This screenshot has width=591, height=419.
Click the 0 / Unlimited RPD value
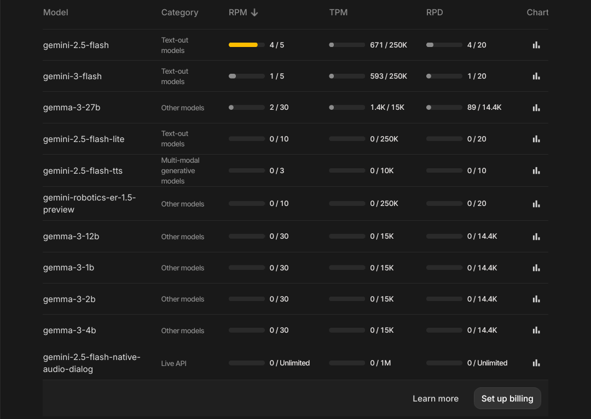(488, 363)
